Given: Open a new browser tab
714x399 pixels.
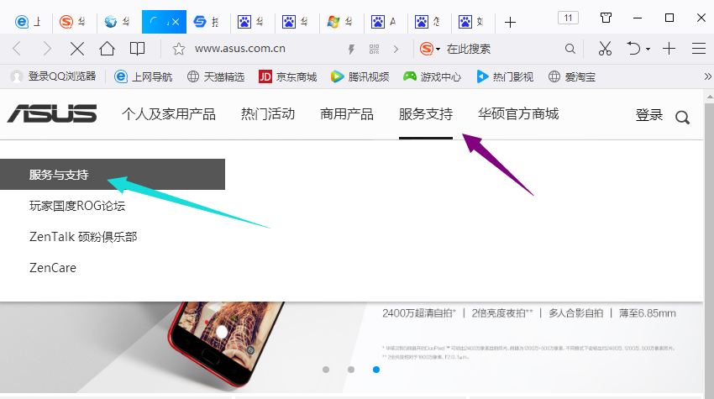Looking at the screenshot, I should 510,21.
